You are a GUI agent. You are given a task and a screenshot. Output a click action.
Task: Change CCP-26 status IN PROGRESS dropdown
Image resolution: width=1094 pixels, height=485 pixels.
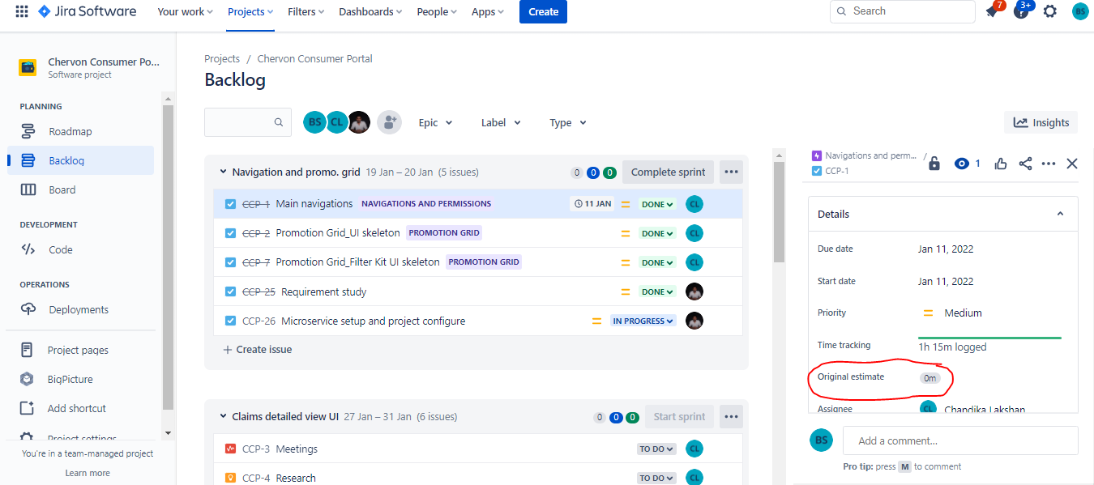(x=643, y=321)
